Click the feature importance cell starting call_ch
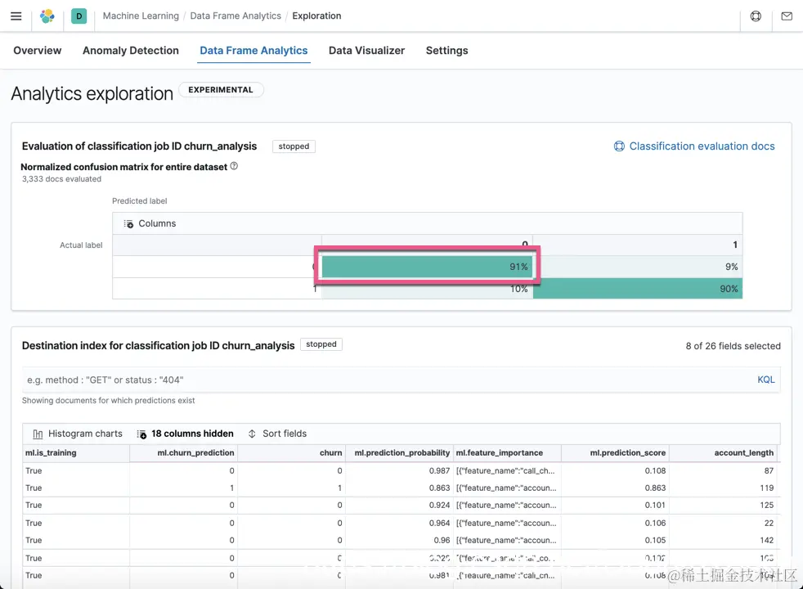This screenshot has width=803, height=589. coord(507,470)
